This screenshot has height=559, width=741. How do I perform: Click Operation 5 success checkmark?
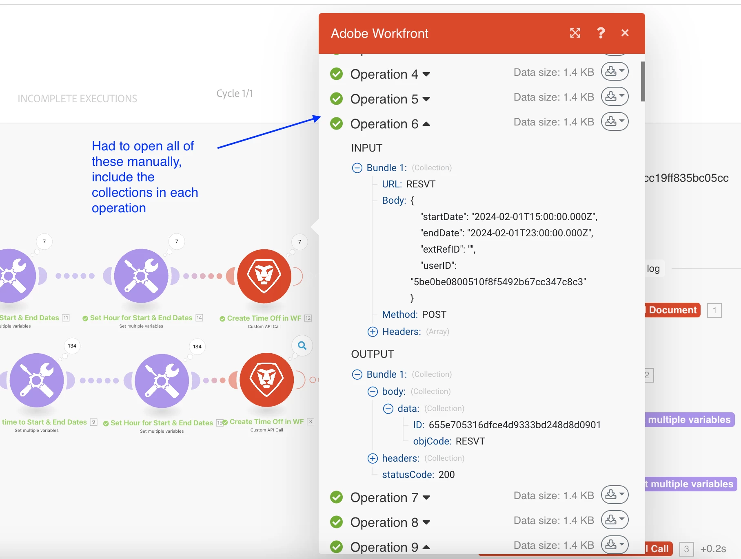click(x=336, y=99)
